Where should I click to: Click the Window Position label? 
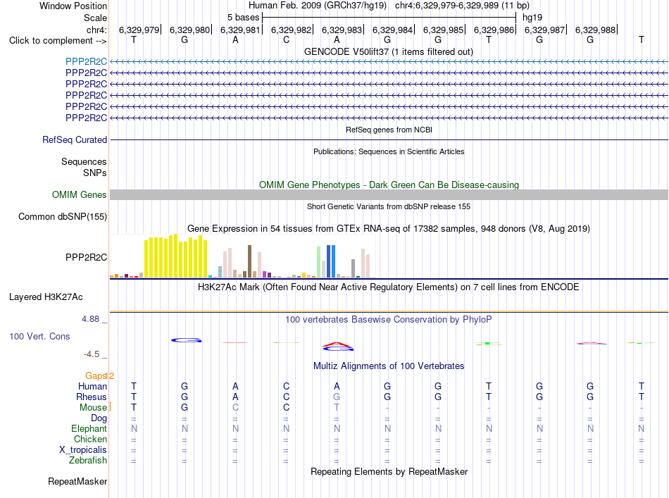click(73, 6)
